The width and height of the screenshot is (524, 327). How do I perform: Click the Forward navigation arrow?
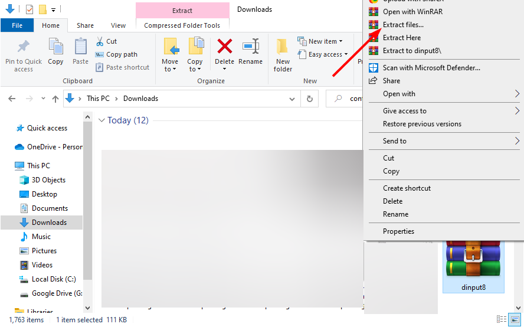click(30, 99)
